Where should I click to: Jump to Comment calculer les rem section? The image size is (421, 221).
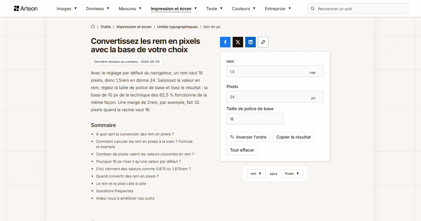click(x=145, y=144)
